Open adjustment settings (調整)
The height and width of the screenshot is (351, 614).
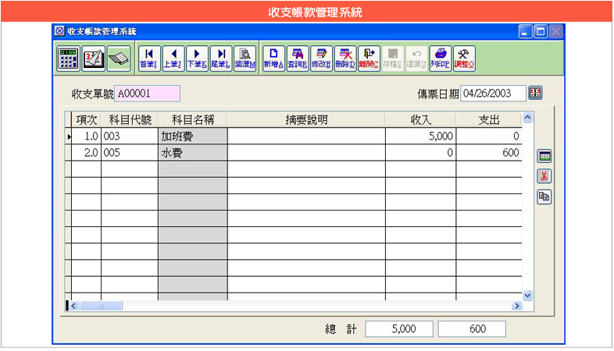[x=465, y=57]
